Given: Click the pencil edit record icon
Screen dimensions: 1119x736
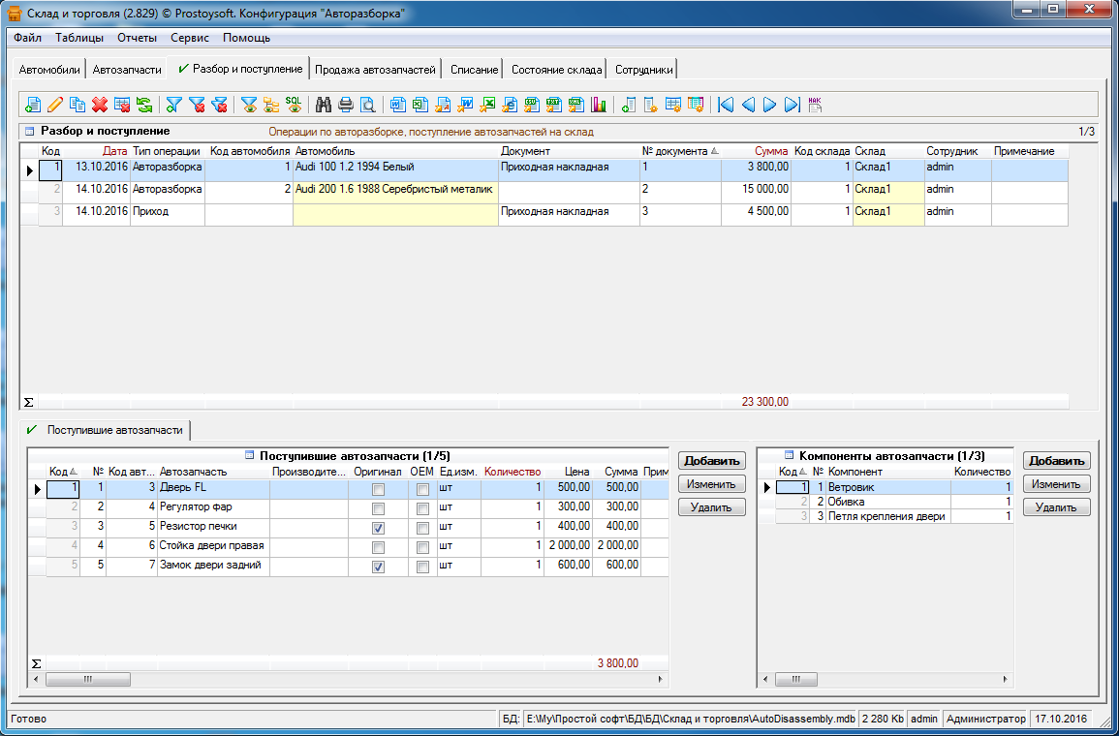Looking at the screenshot, I should tap(55, 105).
